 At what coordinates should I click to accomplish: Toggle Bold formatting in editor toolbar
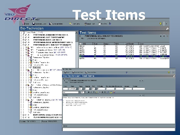click(x=88, y=92)
